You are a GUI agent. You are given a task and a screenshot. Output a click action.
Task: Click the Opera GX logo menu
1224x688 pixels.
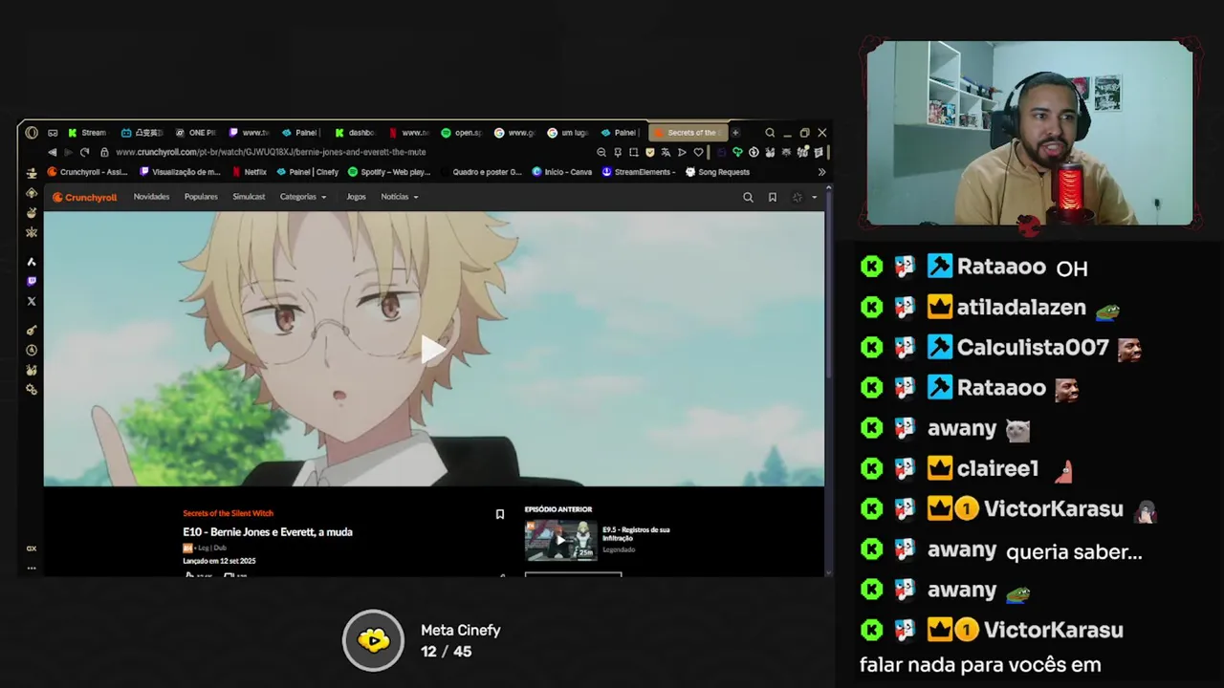tap(32, 133)
